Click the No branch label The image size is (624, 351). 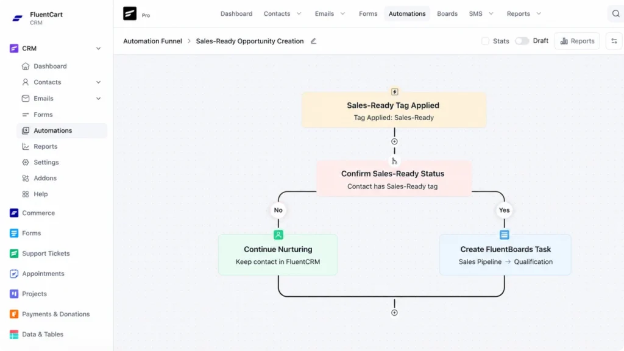pos(278,210)
